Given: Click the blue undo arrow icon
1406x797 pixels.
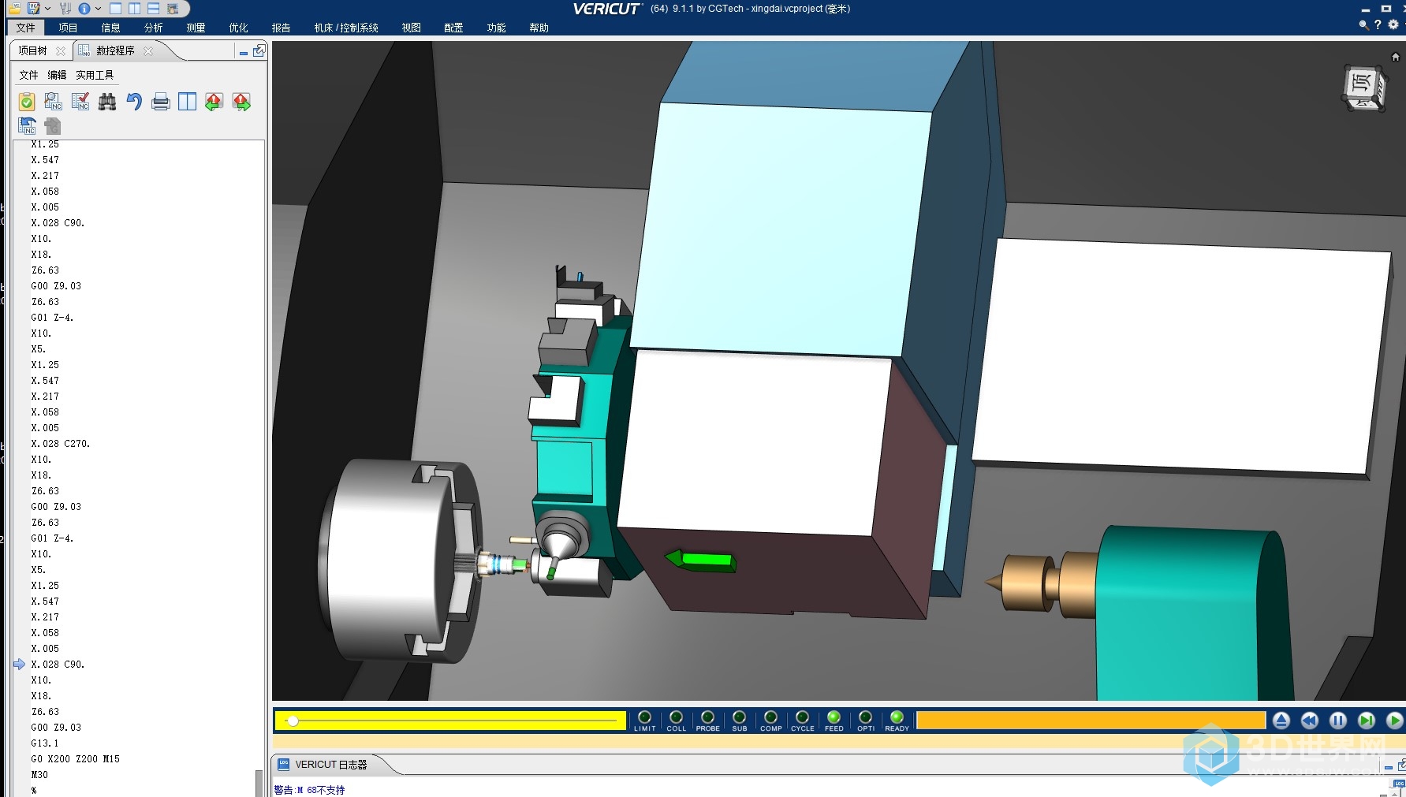Looking at the screenshot, I should [134, 102].
